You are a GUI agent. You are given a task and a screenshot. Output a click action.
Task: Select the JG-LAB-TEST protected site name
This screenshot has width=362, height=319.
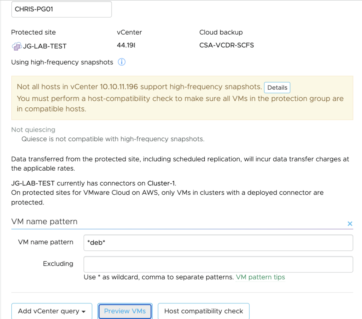click(45, 46)
